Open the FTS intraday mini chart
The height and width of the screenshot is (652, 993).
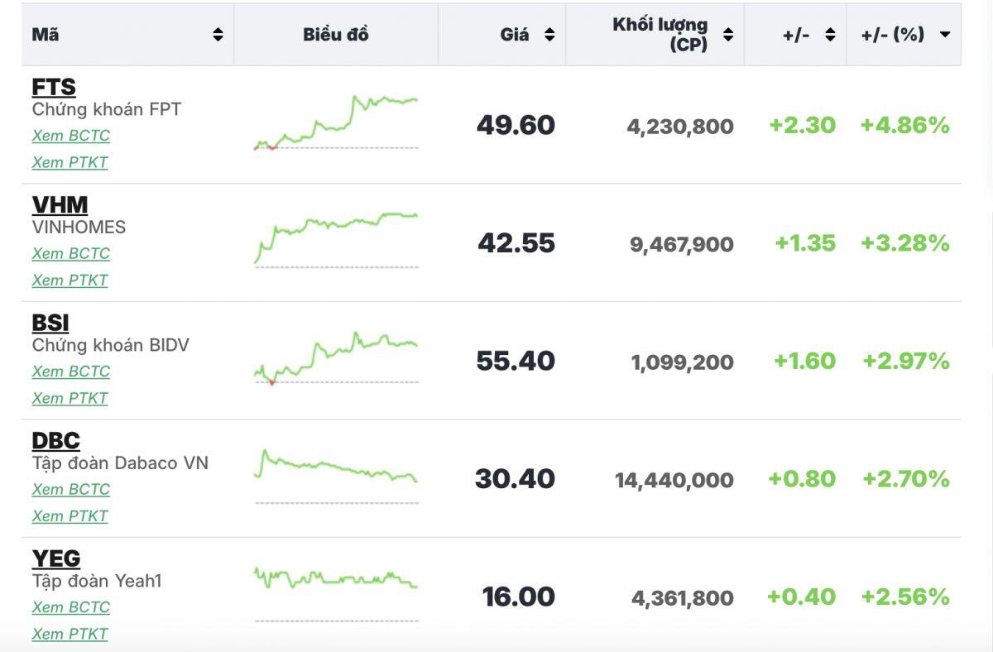pos(336,124)
